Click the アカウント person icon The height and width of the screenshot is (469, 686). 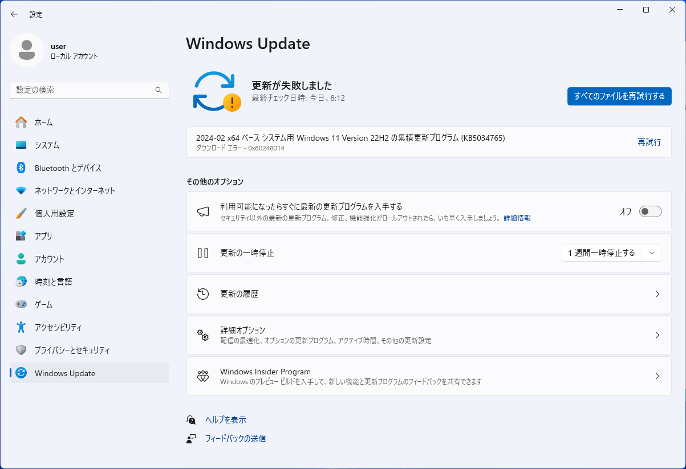point(21,259)
